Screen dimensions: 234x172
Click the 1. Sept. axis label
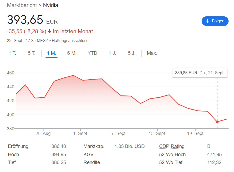[x=81, y=133]
